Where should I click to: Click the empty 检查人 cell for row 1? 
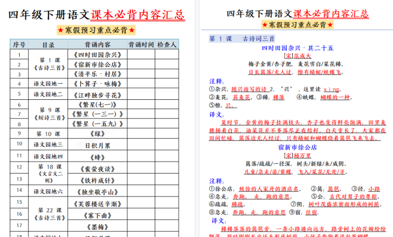pos(167,55)
